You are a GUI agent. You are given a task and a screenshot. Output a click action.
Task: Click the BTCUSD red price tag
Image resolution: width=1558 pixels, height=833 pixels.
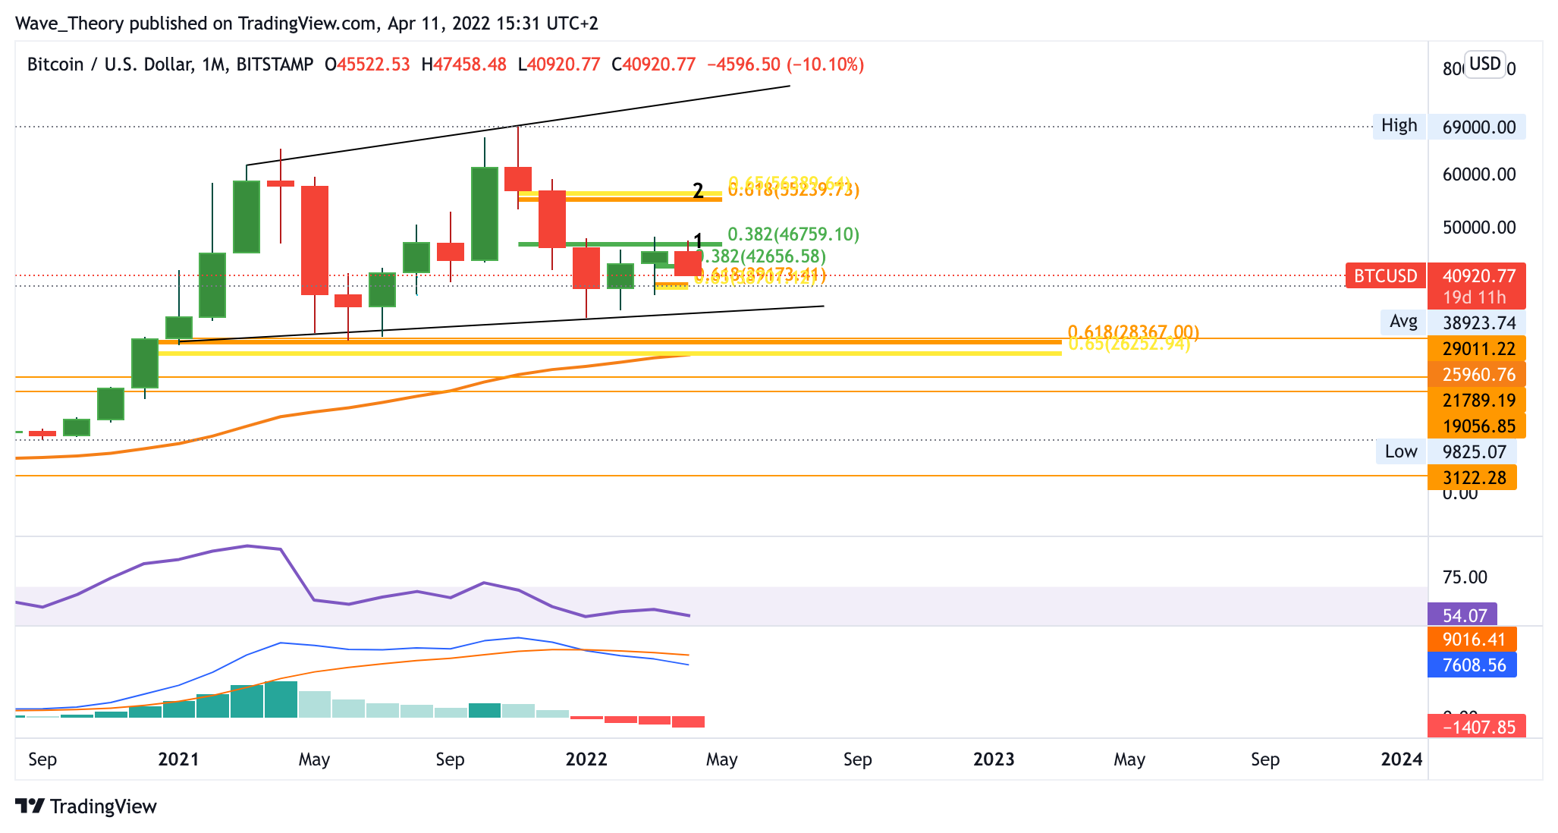1385,275
